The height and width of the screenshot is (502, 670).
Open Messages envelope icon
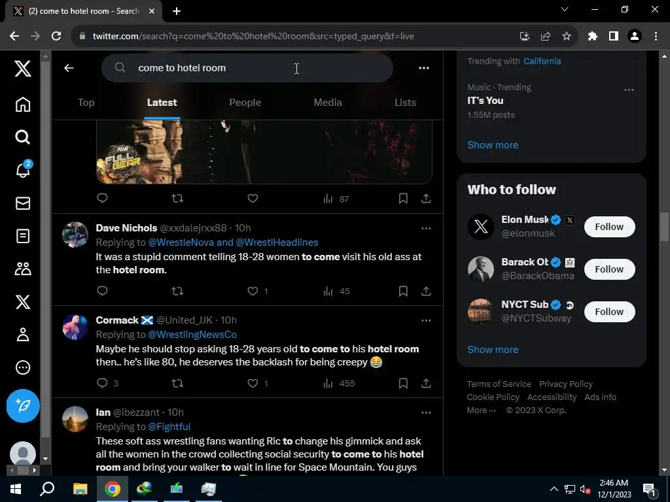click(x=23, y=203)
